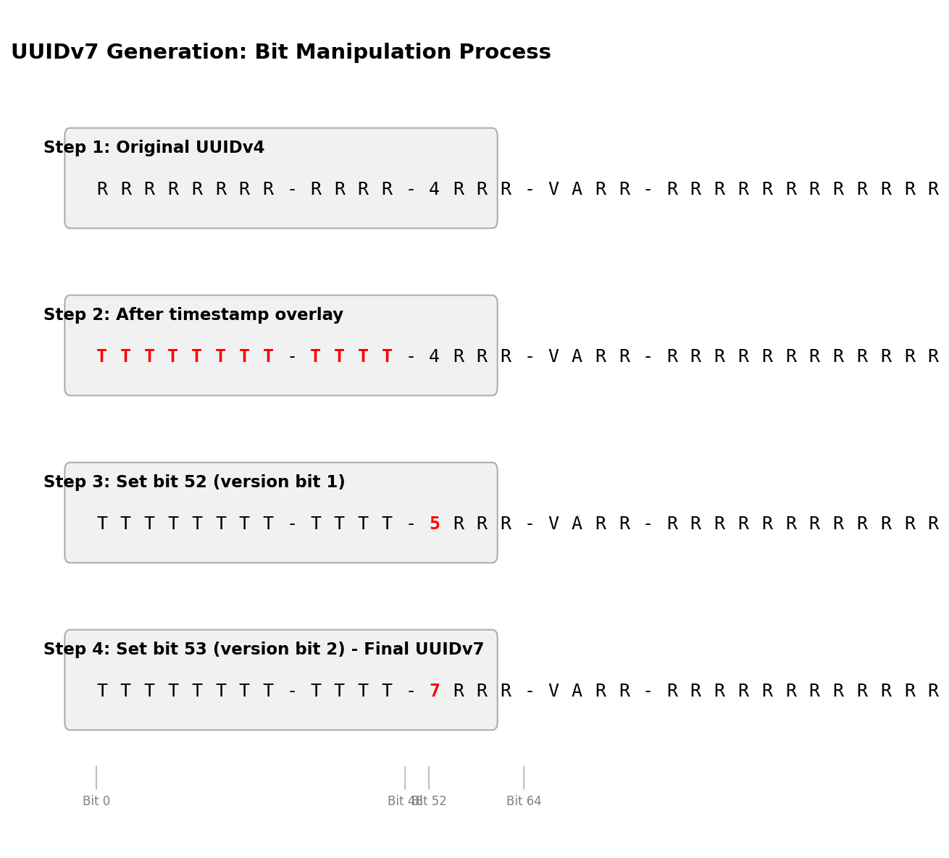Click the red digit 5 in Step 3
Viewport: 949px width, 858px height.
(435, 524)
